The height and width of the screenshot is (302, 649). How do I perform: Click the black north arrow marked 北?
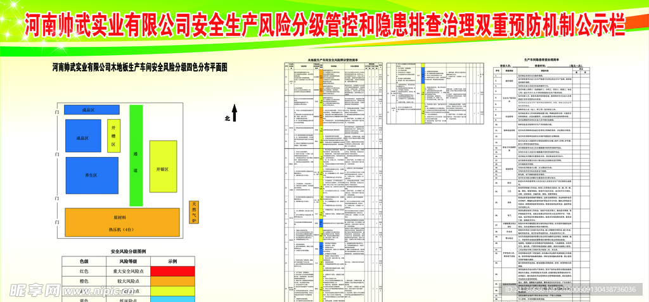(x=234, y=113)
